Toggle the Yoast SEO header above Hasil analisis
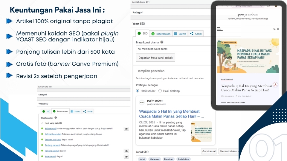Image resolution: width=287 pixels, height=161 pixels. click(x=84, y=104)
